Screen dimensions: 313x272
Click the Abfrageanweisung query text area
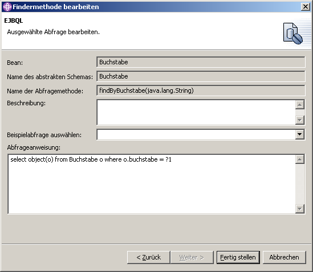coord(152,184)
